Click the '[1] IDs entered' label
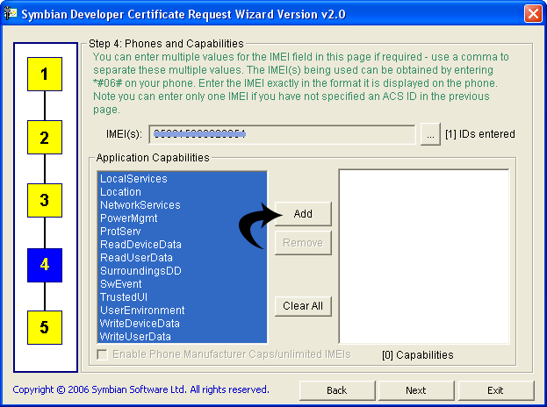 click(x=480, y=134)
